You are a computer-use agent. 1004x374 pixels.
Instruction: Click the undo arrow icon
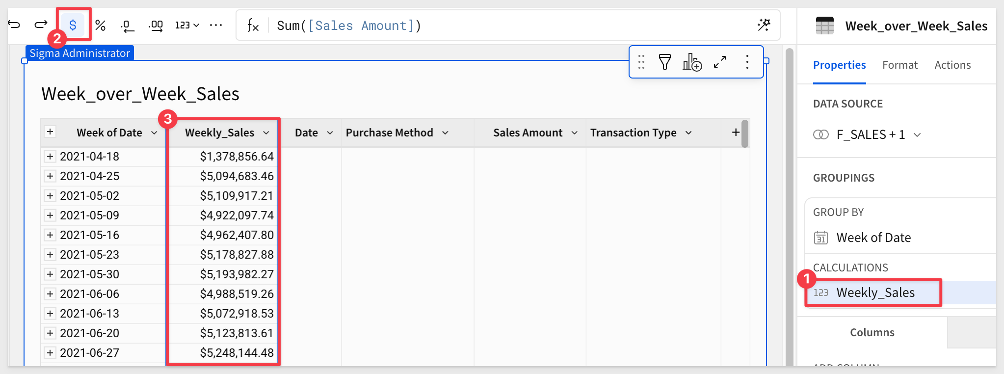[x=14, y=25]
